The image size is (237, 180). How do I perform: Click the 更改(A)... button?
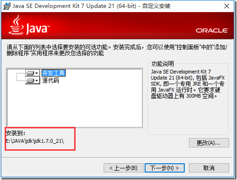[209, 143]
